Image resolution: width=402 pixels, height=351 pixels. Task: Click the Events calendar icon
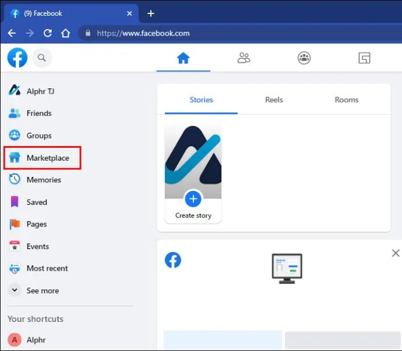[x=15, y=246]
